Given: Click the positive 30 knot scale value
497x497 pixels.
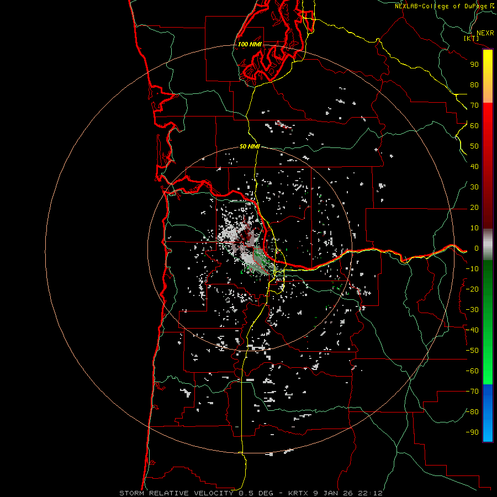Looking at the screenshot, I should (474, 187).
